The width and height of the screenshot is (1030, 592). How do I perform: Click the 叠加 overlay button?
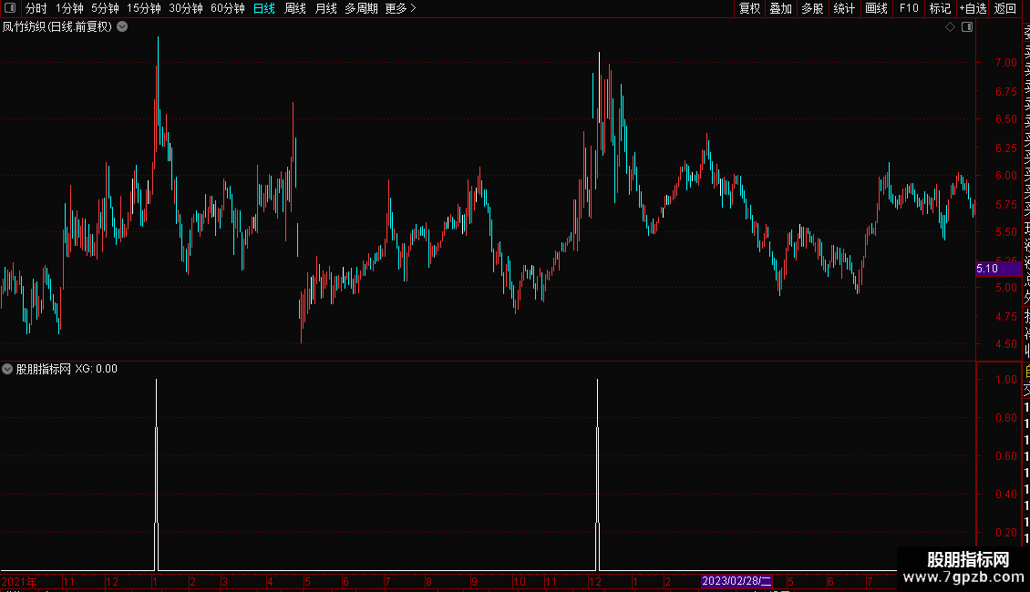click(780, 8)
